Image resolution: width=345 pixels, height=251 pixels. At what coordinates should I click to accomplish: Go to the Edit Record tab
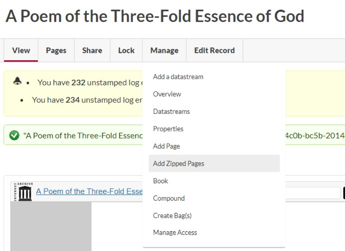tap(215, 50)
